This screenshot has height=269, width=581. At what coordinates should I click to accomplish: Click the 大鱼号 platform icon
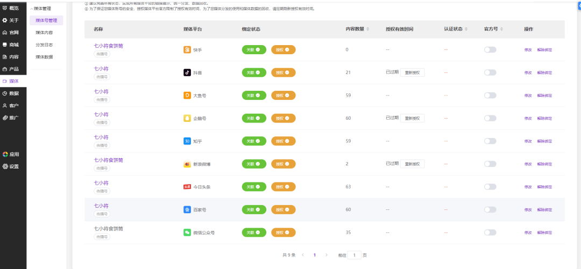[x=187, y=96]
